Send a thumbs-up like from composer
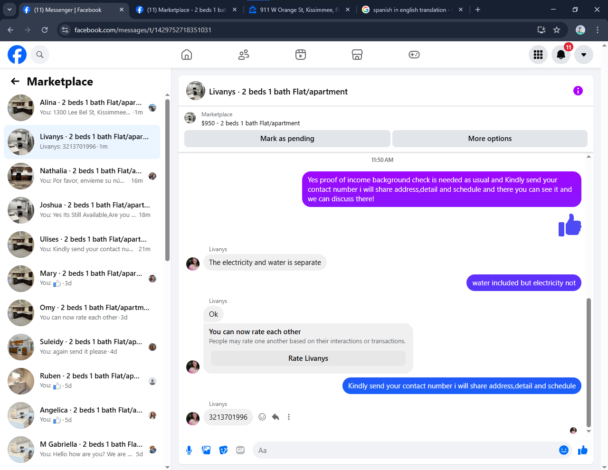 tap(583, 450)
